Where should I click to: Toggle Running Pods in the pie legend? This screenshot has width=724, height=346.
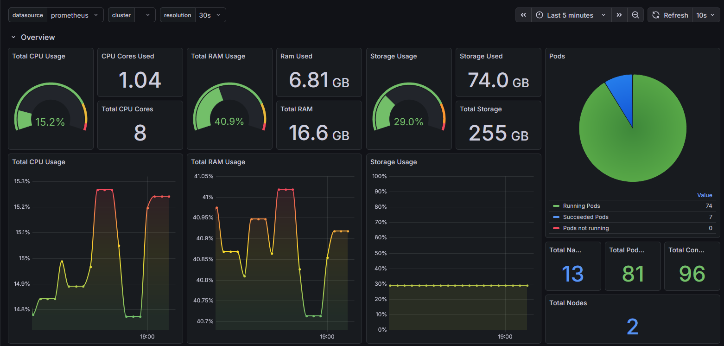click(x=581, y=205)
